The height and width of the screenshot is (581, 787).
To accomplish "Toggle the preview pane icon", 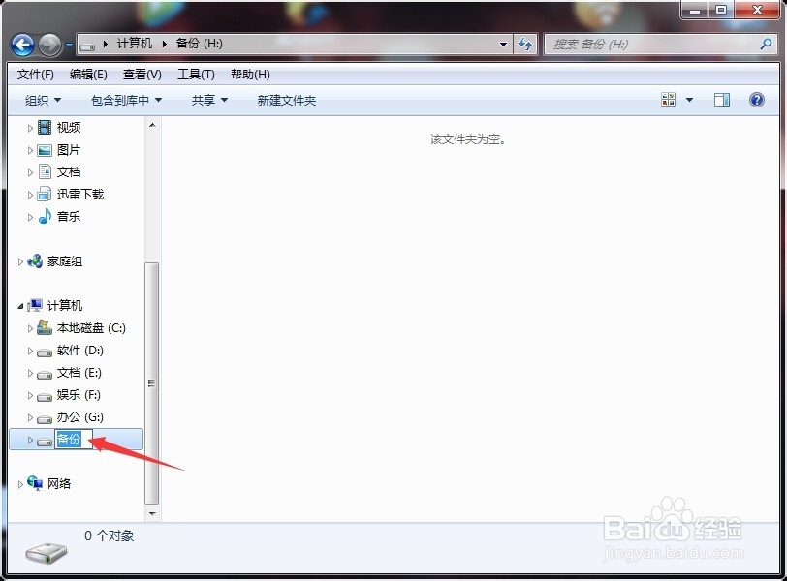I will tap(720, 99).
